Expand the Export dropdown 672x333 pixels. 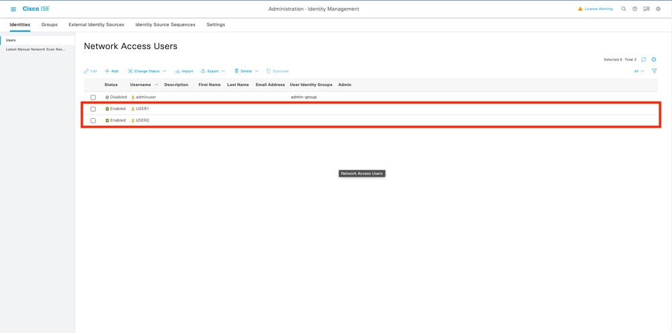[x=213, y=71]
